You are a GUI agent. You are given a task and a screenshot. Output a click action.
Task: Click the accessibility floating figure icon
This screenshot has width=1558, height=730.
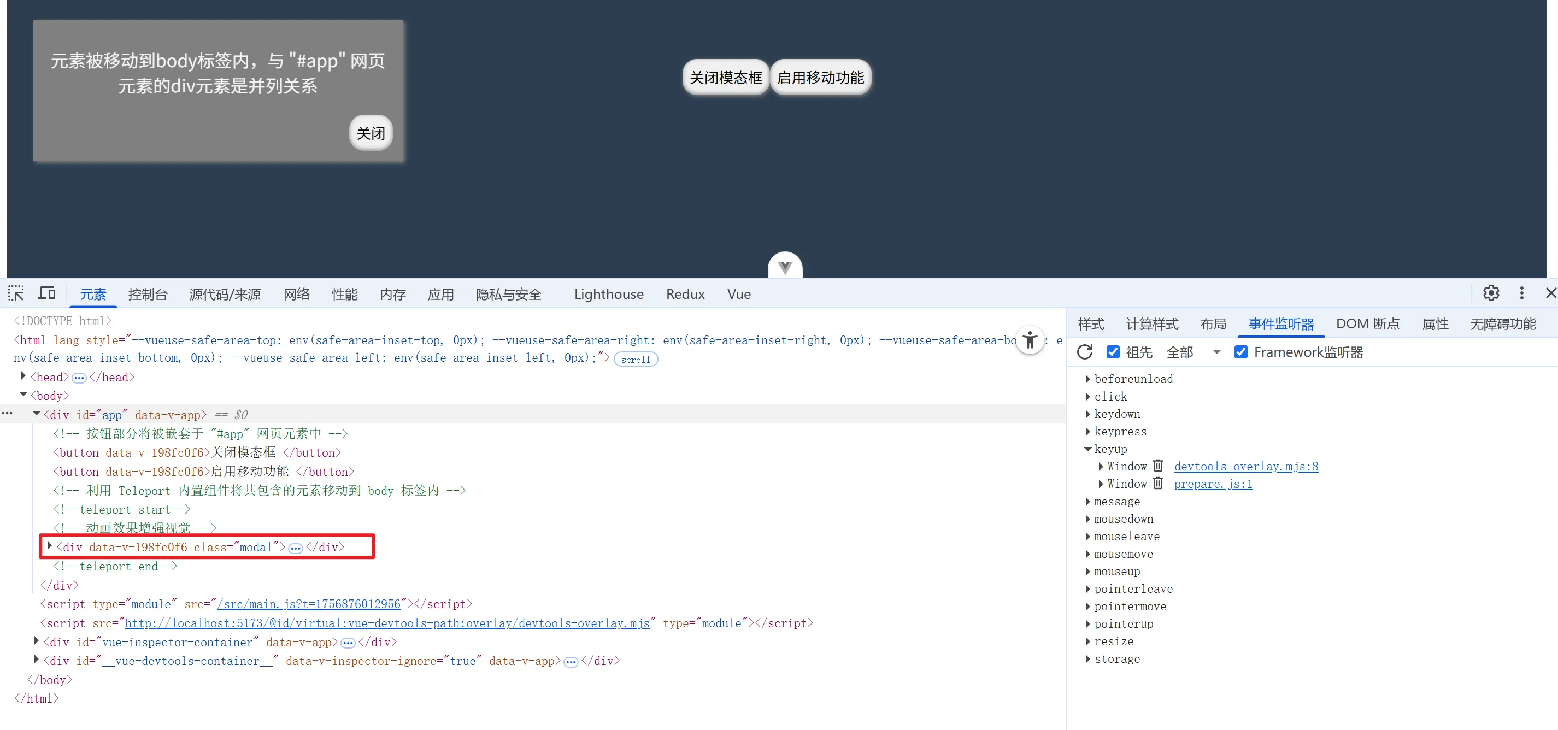click(x=1030, y=340)
